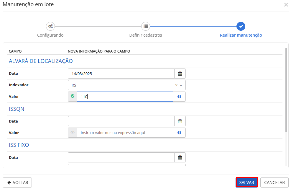291x189 pixels.
Task: Click the Alvará Data field with 14/08/2025
Action: pyautogui.click(x=121, y=74)
